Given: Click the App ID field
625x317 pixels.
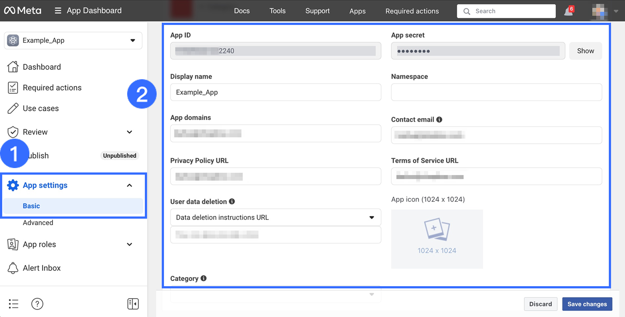Looking at the screenshot, I should [276, 51].
